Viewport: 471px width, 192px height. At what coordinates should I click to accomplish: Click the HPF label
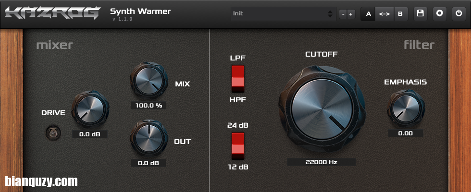[238, 100]
